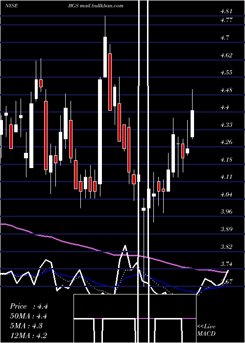Select the 4.18 price axis label
Screen dimensions: 245x343
point(226,159)
